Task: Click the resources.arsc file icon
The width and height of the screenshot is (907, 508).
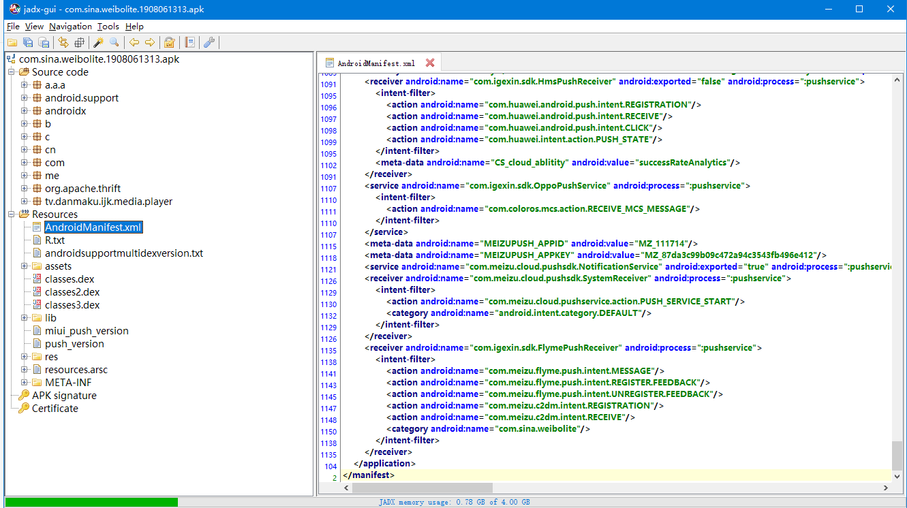Action: point(37,370)
